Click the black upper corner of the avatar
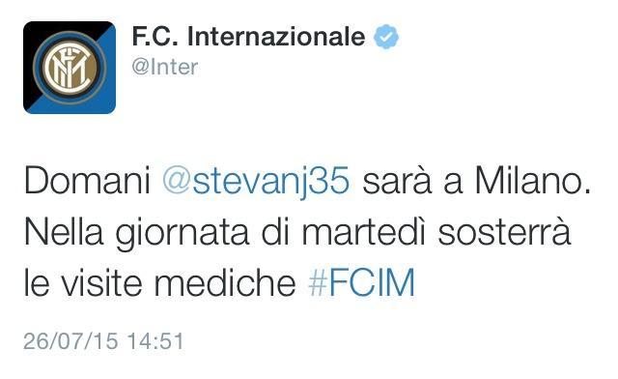618x379 pixels. tap(38, 34)
